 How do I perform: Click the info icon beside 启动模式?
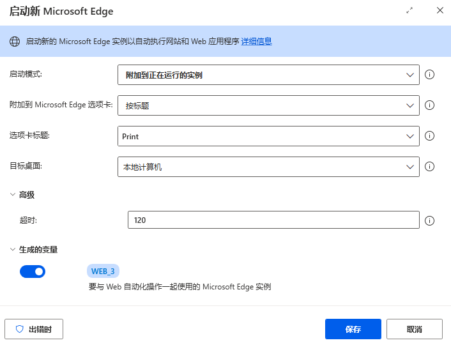click(x=429, y=75)
